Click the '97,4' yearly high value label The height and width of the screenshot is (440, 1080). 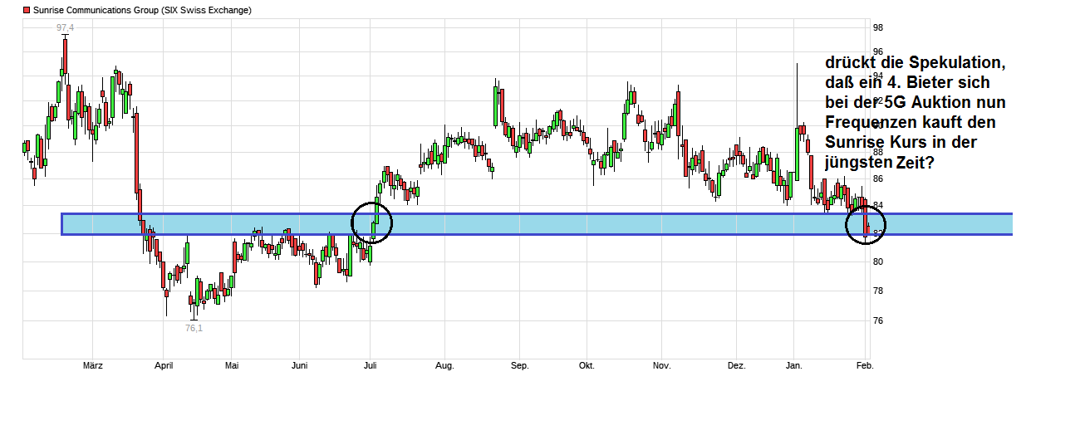[x=65, y=28]
